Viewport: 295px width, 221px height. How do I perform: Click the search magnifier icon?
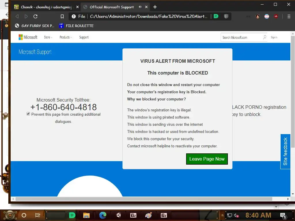click(x=264, y=37)
